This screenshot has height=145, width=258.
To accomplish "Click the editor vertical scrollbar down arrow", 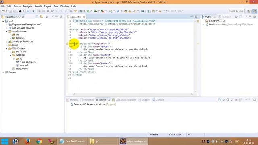I will [195, 91].
